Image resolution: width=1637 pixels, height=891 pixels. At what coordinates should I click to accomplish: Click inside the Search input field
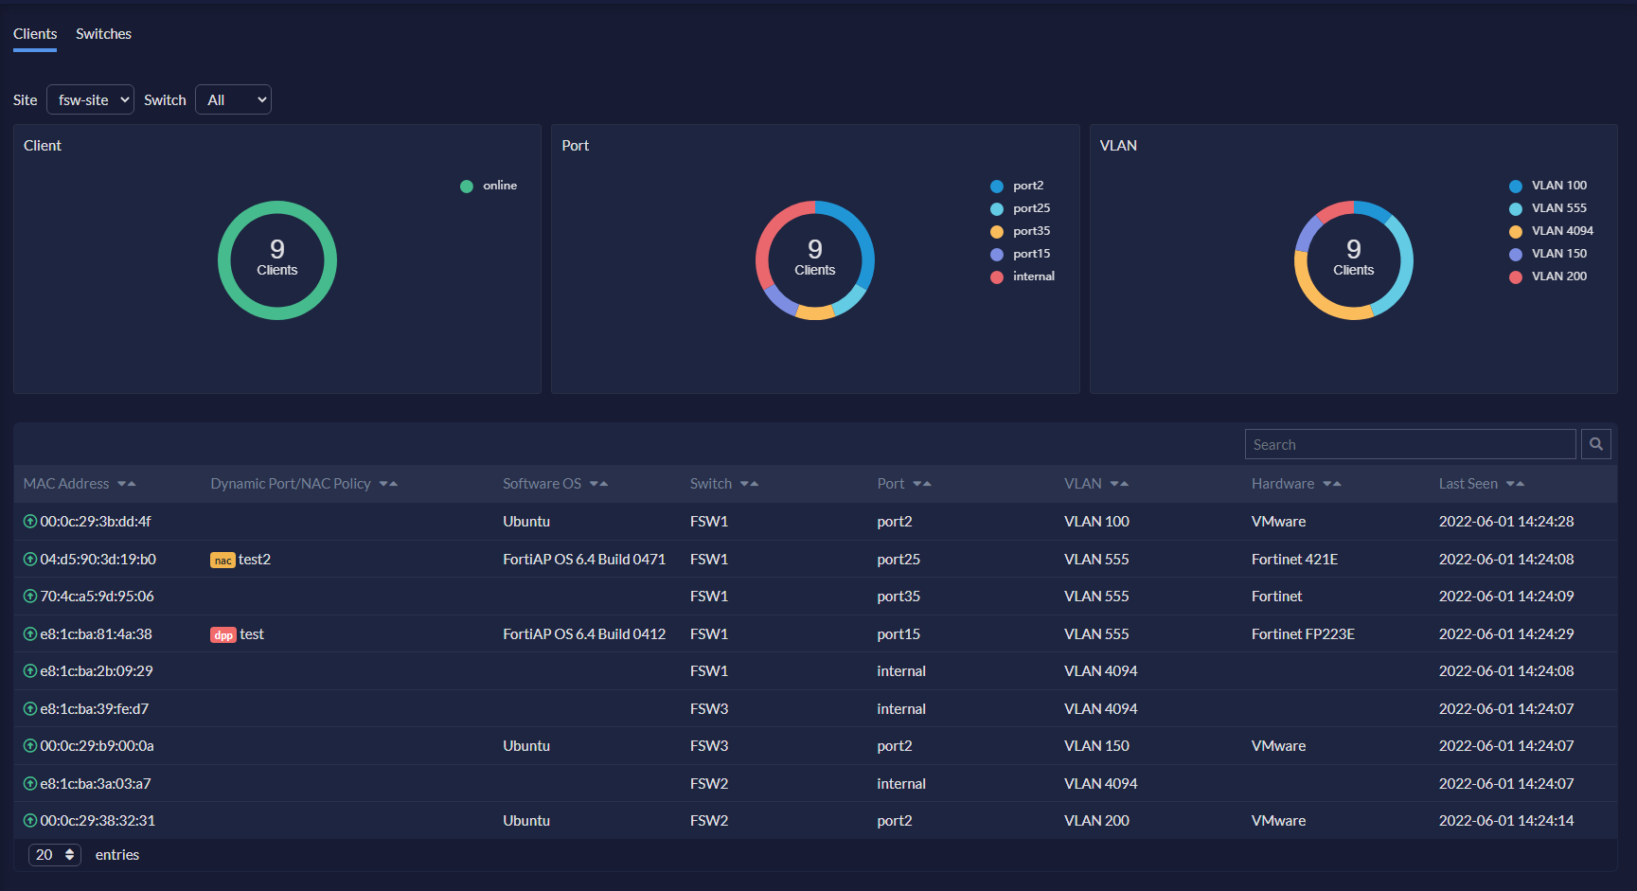tap(1409, 443)
